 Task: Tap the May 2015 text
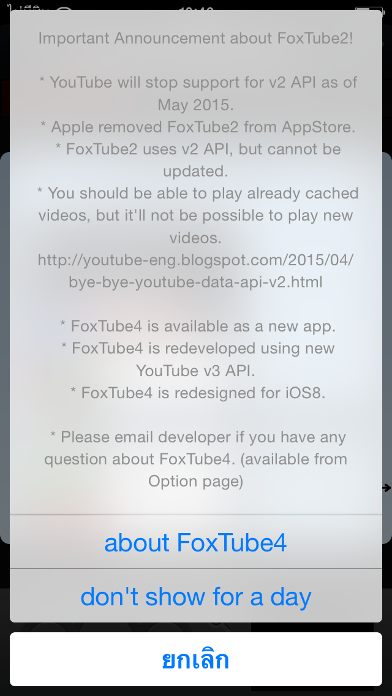[x=196, y=105]
